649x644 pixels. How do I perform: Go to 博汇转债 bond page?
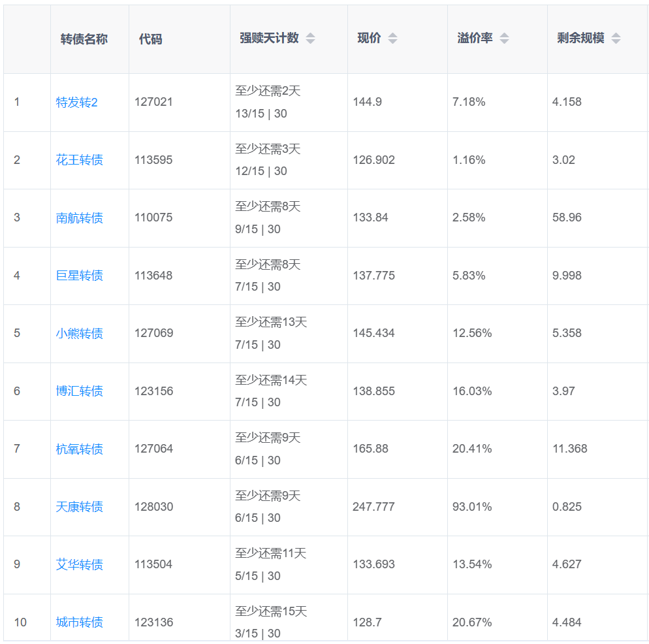[79, 391]
